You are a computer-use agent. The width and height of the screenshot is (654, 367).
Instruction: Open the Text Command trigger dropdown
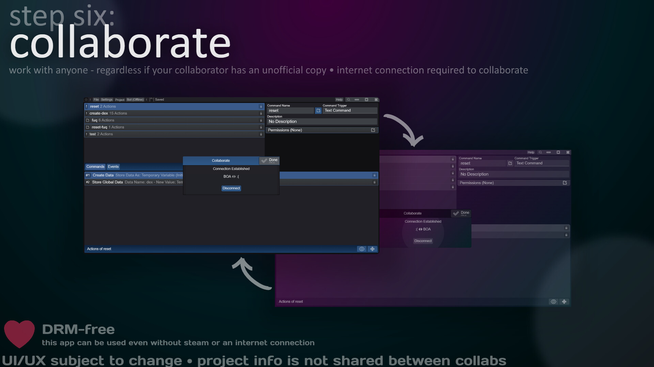point(350,110)
